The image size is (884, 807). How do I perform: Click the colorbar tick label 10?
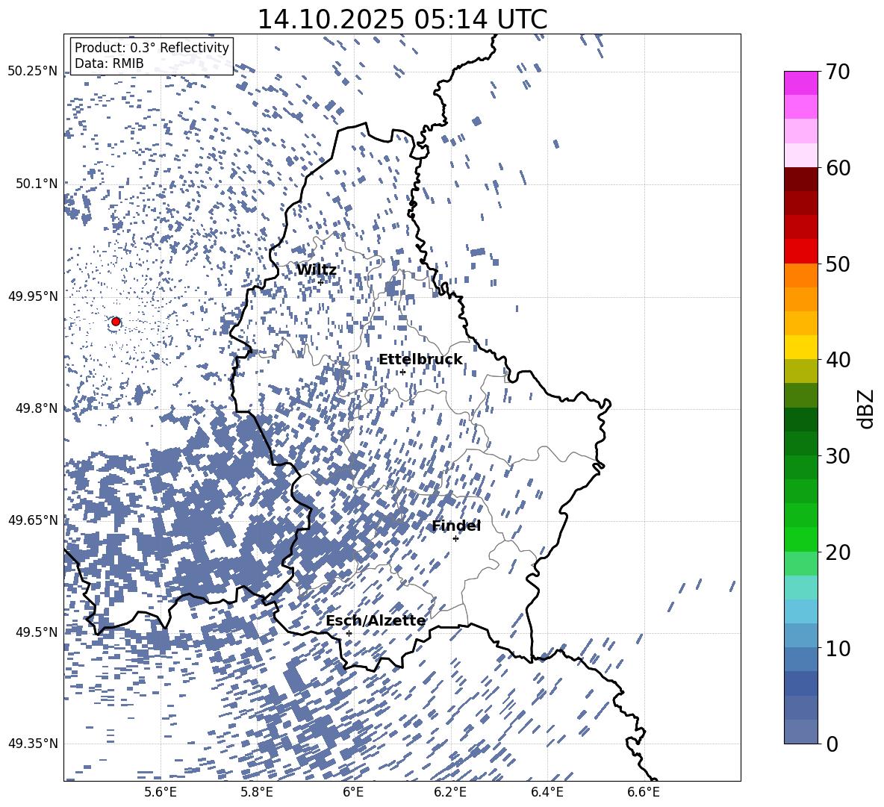click(x=837, y=648)
